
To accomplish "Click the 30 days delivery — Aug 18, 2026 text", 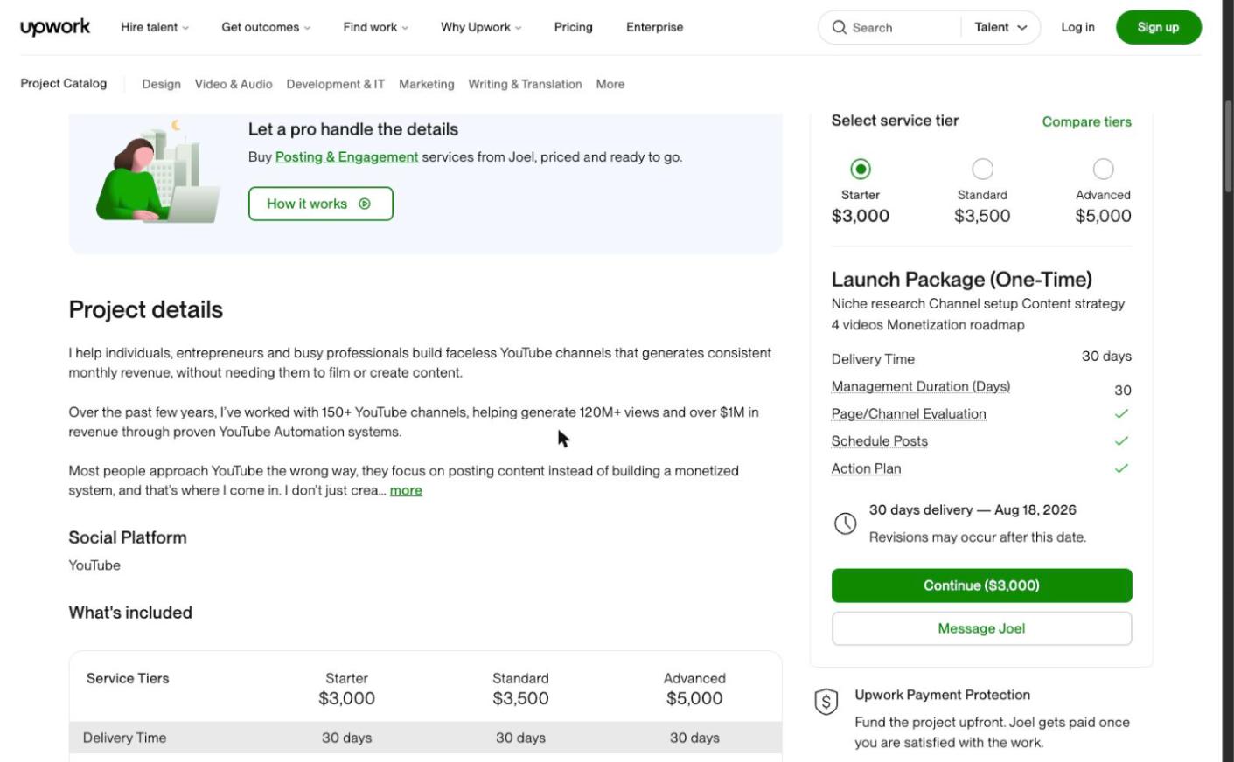I will coord(973,509).
